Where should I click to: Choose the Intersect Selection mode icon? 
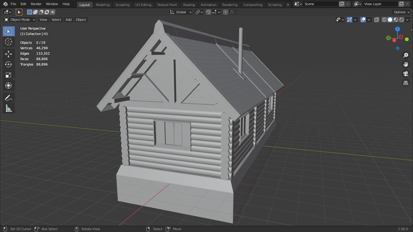tap(53, 12)
